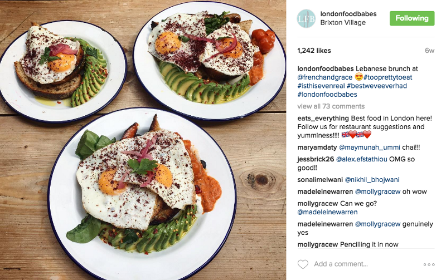Open the londonfoodbabes username in header
The height and width of the screenshot is (280, 446).
point(348,13)
